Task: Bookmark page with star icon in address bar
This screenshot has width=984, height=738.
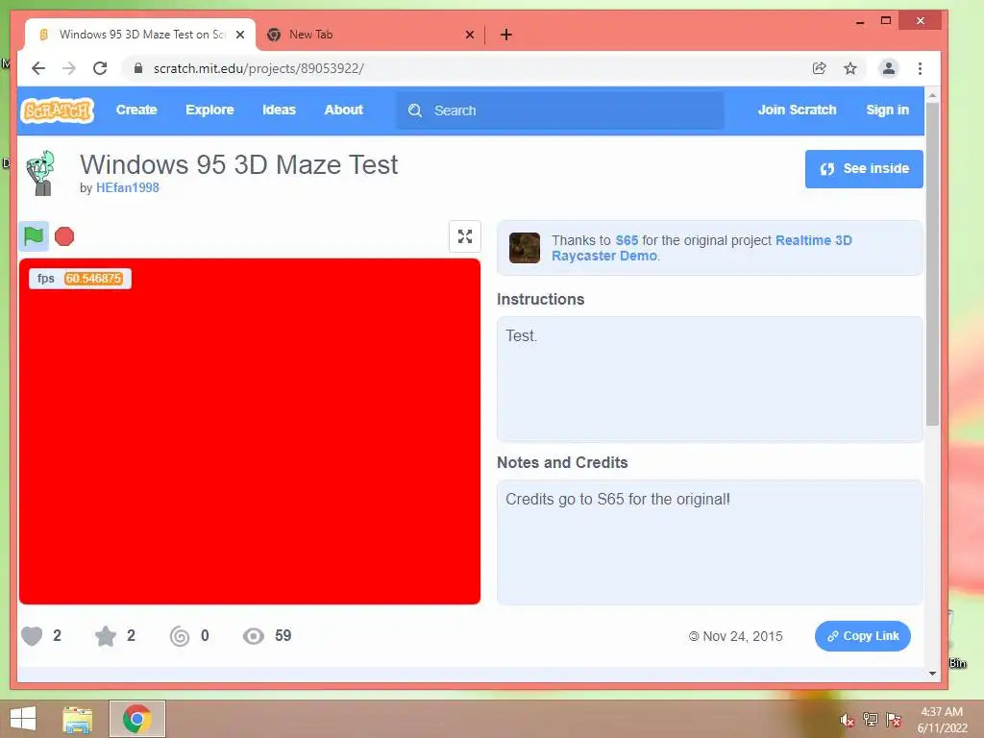Action: tap(850, 68)
